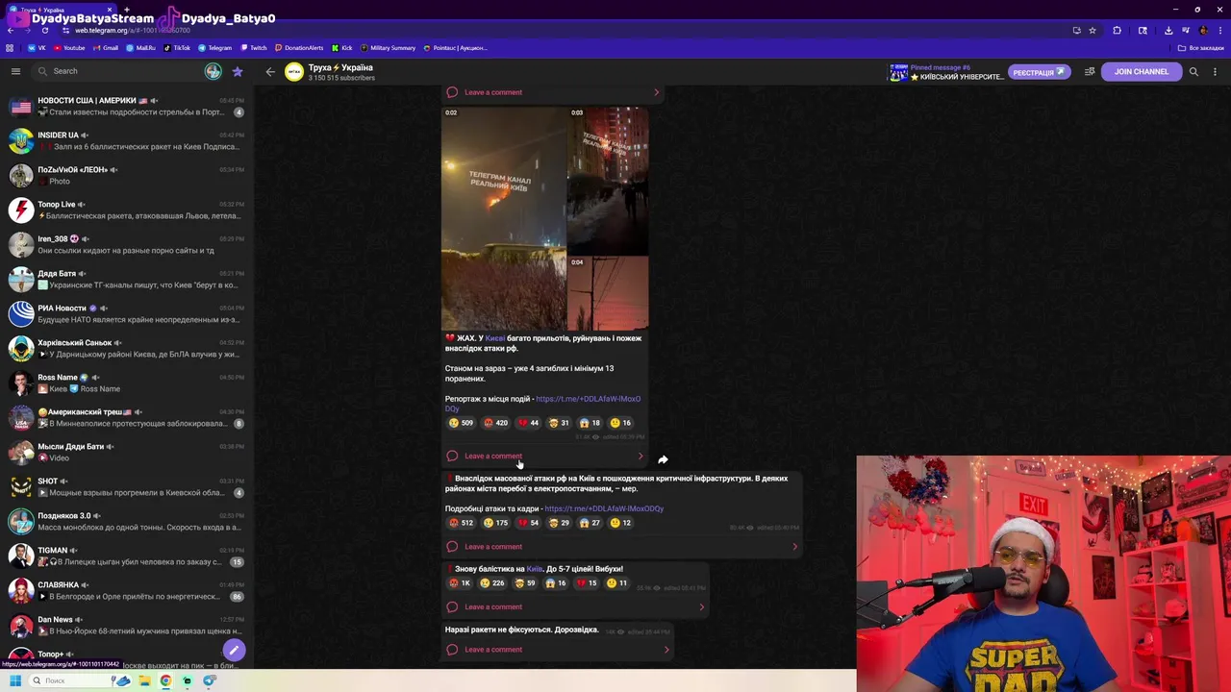Viewport: 1231px width, 692px height.
Task: Bookmark this page with star icon
Action: click(1093, 30)
